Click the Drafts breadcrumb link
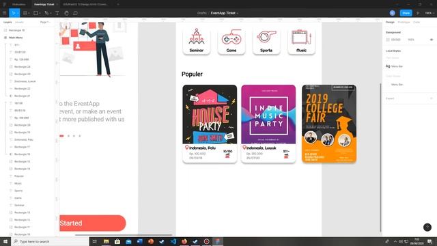 [202, 13]
